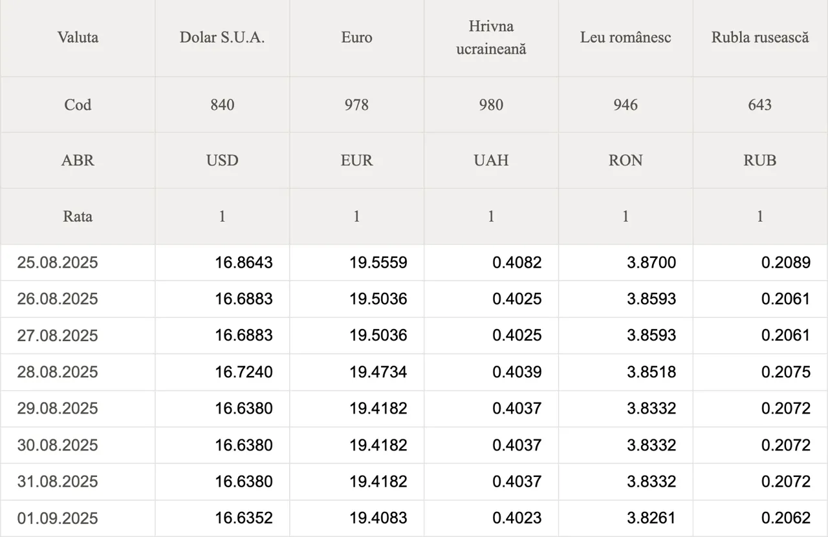This screenshot has height=537, width=828.
Task: Click EUR rate 19.4734
Action: click(378, 372)
